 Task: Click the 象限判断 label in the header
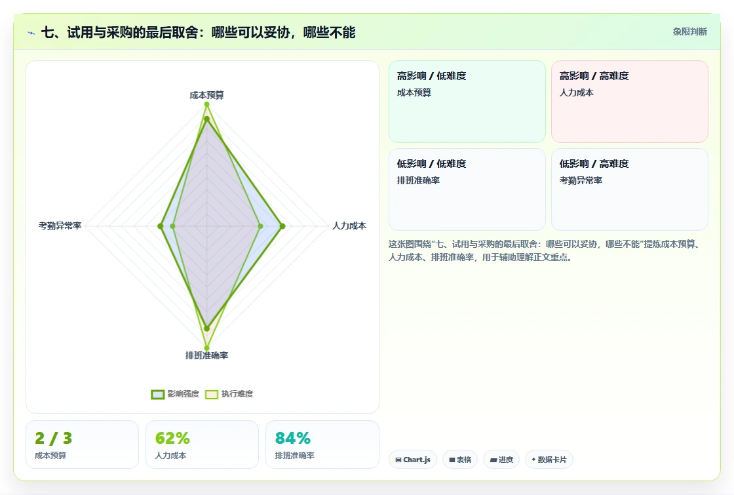[x=690, y=32]
